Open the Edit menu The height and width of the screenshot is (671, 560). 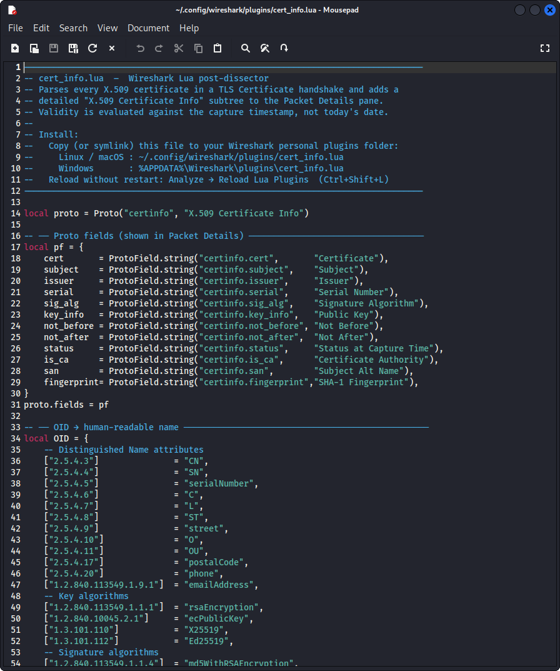tap(41, 28)
